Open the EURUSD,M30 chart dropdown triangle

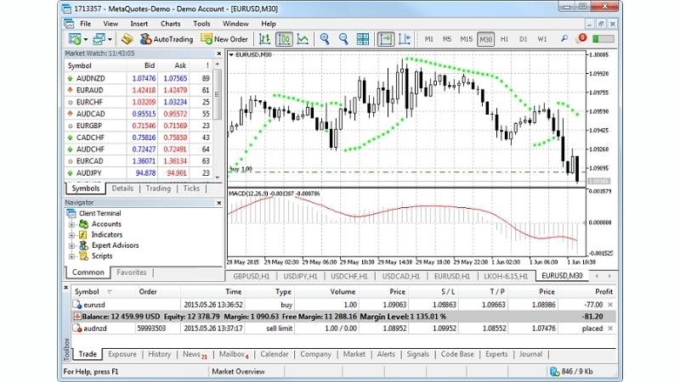(x=231, y=54)
